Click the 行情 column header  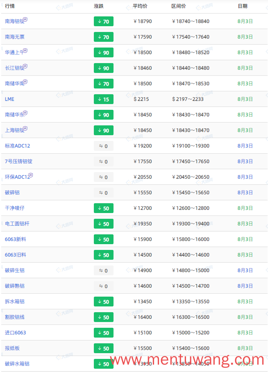pyautogui.click(x=10, y=6)
